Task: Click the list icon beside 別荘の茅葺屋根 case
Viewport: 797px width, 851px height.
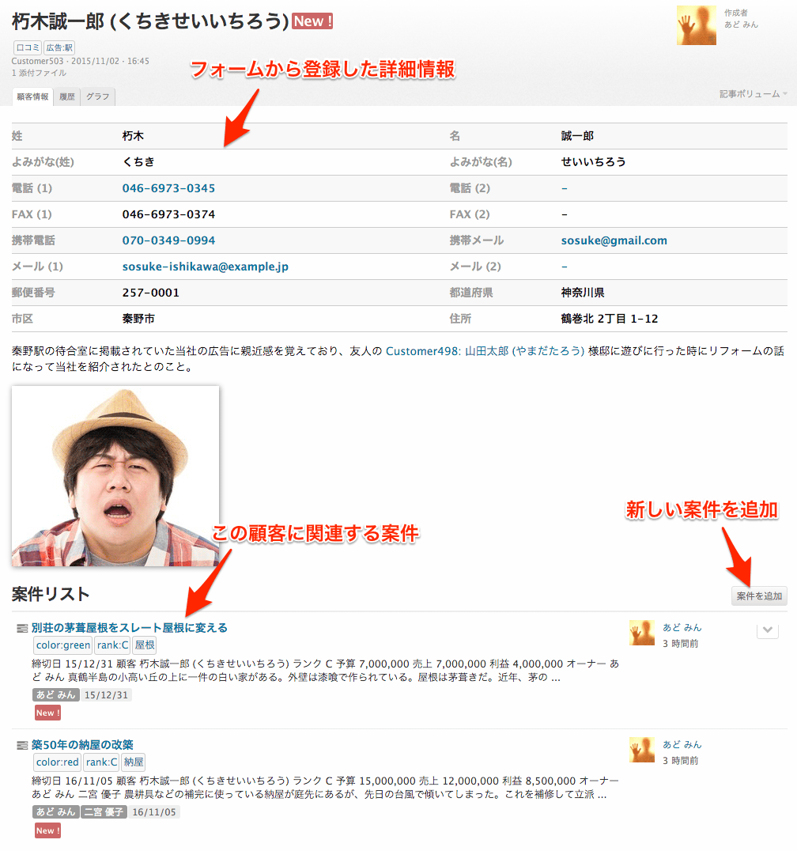Action: pos(22,629)
